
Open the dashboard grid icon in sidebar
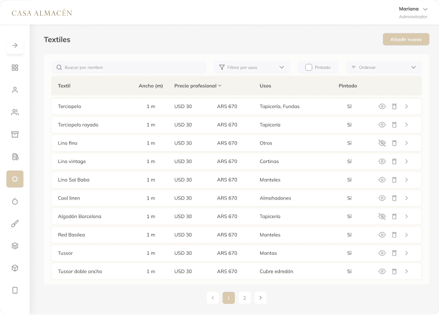[15, 68]
